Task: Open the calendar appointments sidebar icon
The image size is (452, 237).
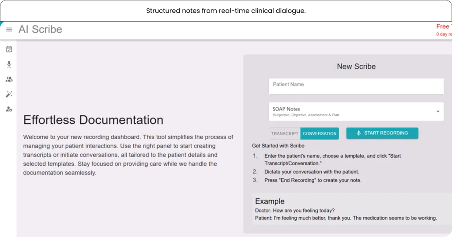Action: coord(9,49)
